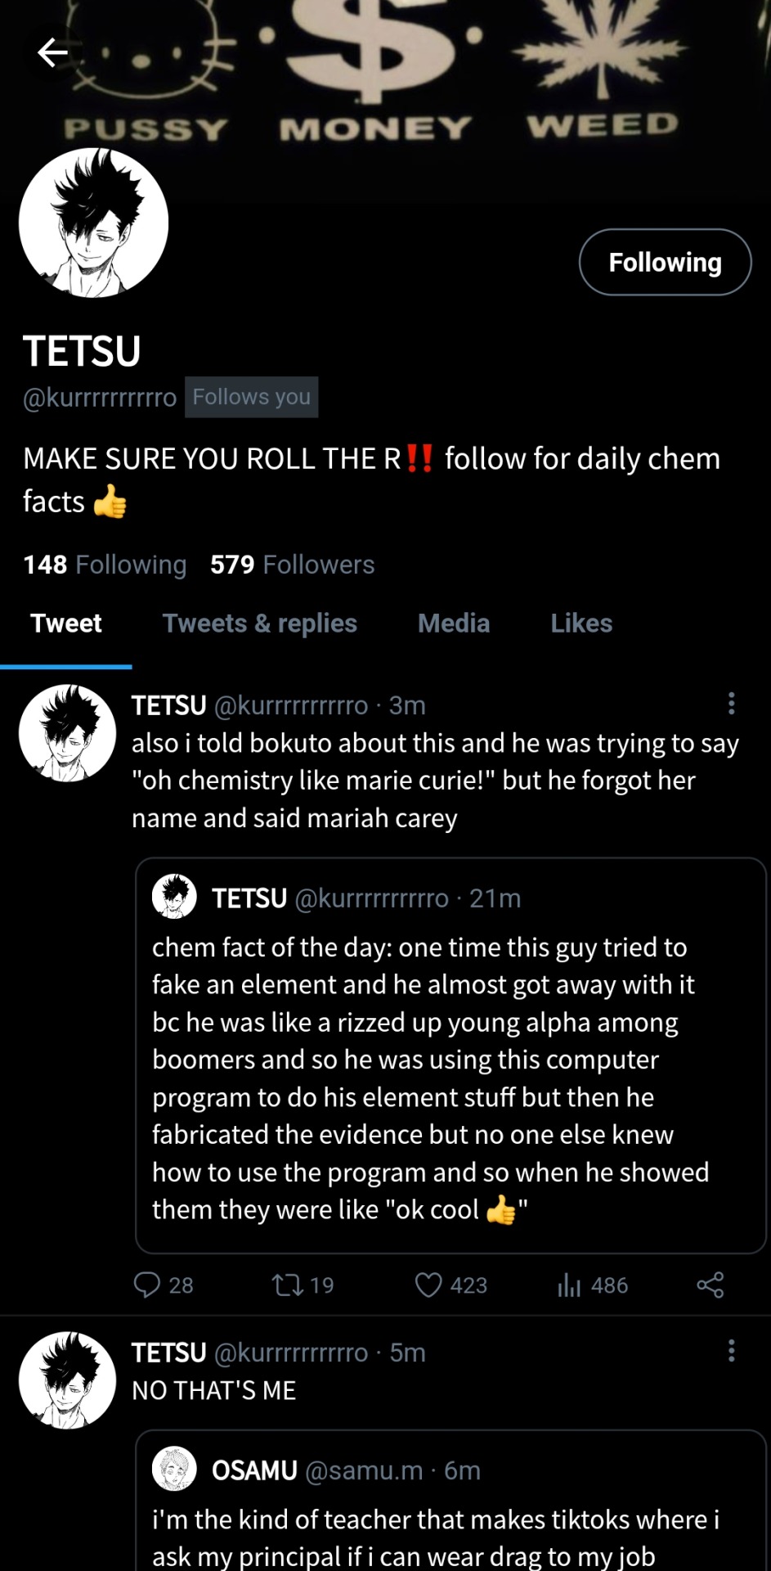Viewport: 771px width, 1571px height.
Task: Tap the back arrow icon
Action: (52, 52)
